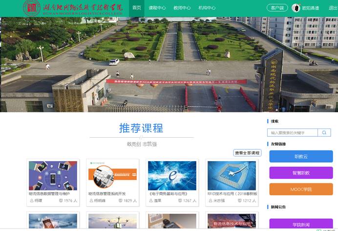Screen dimensions: 338x231
Task: Open the 职教云 friendly link button
Action: (x=301, y=156)
